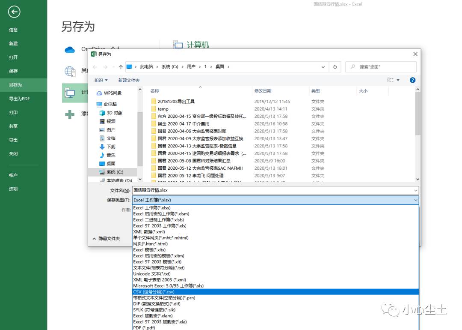Open the help question mark icon
The height and width of the screenshot is (330, 462).
coord(412,80)
